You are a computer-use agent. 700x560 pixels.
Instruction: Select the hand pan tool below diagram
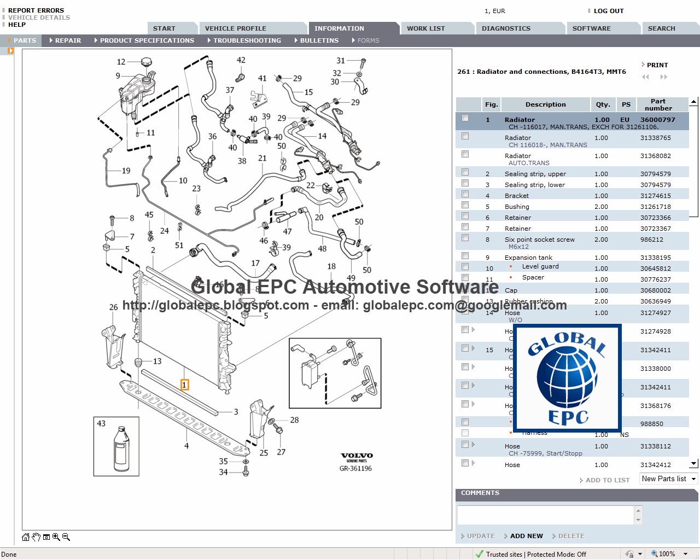click(36, 537)
